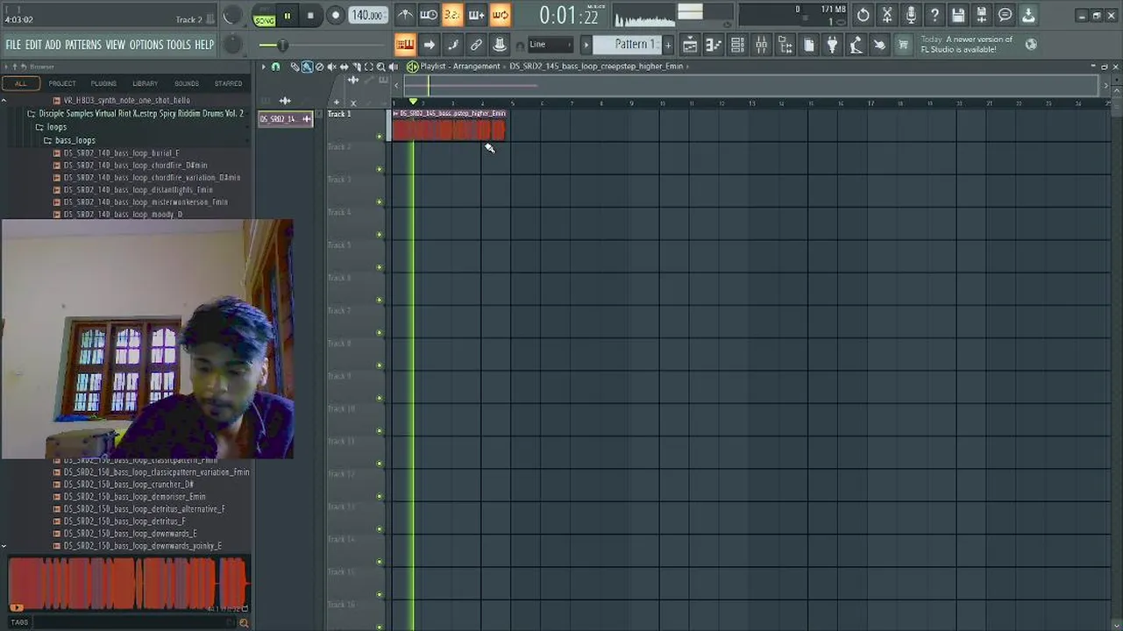Mute Track 1 using its green dot
1123x631 pixels.
[380, 136]
